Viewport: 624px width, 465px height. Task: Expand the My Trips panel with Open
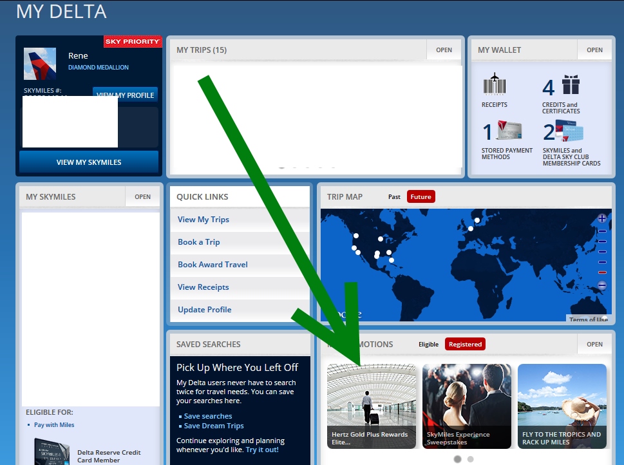click(444, 50)
